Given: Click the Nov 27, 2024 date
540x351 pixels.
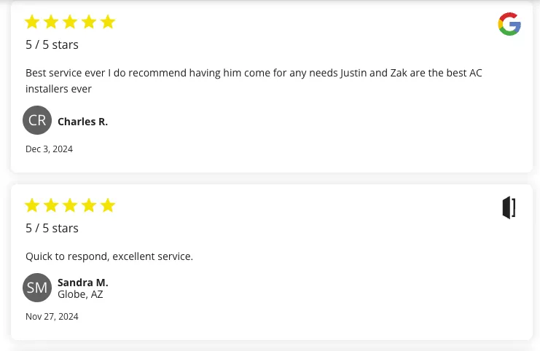Looking at the screenshot, I should 52,317.
